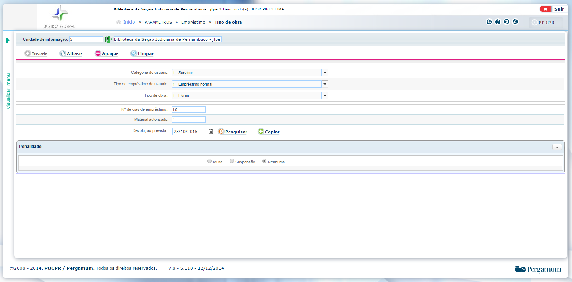Image resolution: width=572 pixels, height=282 pixels.
Task: Click the Unidade de informação search icon
Action: pyautogui.click(x=107, y=39)
